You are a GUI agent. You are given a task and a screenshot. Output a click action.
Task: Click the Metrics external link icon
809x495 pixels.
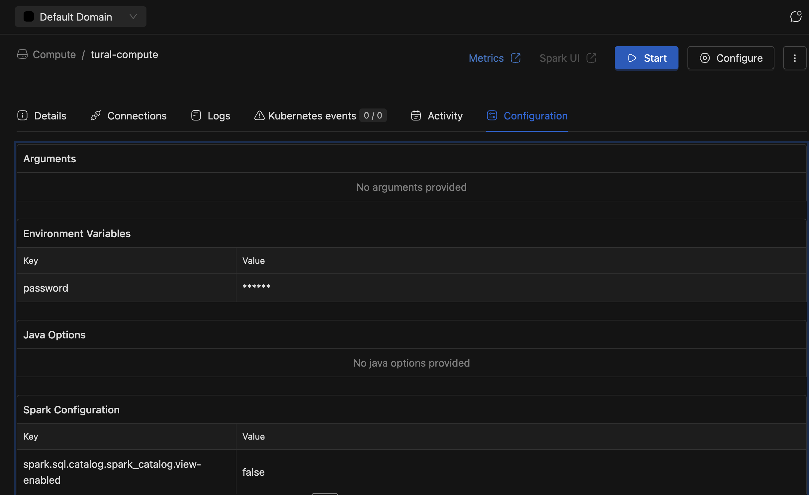point(515,58)
